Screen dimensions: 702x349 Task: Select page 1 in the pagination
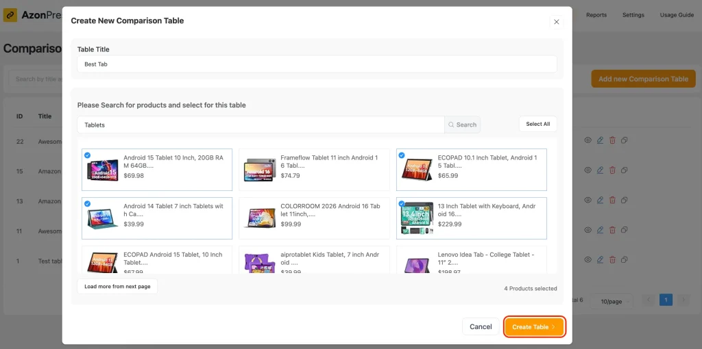click(666, 300)
